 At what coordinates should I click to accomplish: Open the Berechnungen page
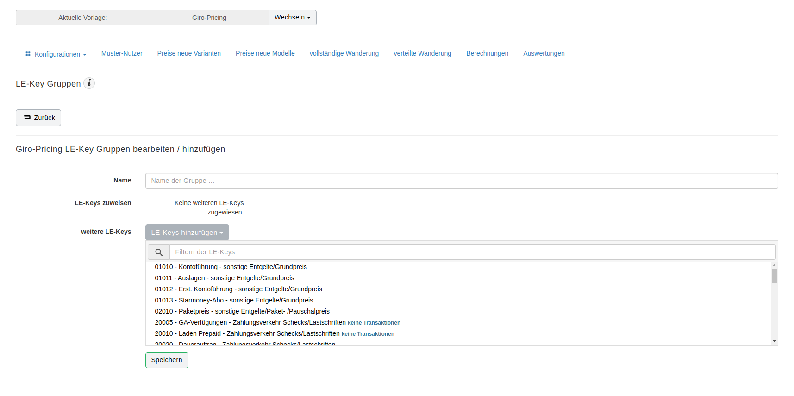(487, 53)
